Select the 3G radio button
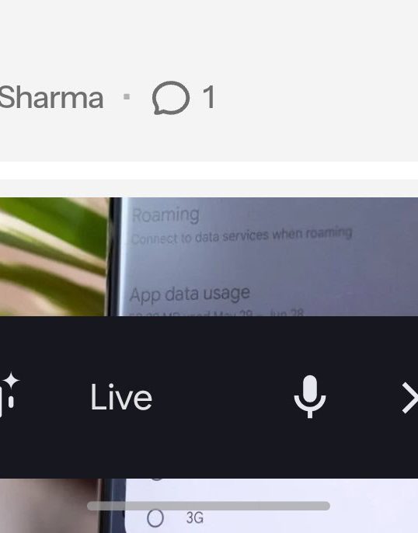 point(155,518)
